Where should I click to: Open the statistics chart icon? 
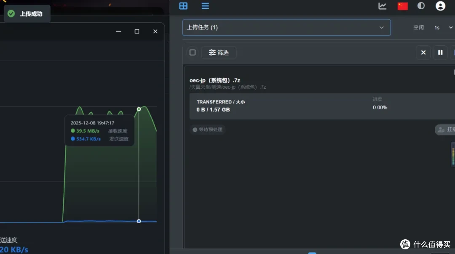[382, 6]
